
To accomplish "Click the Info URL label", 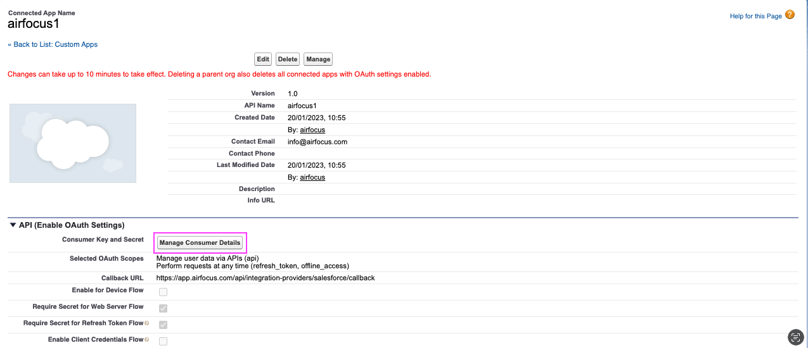I will pyautogui.click(x=261, y=201).
